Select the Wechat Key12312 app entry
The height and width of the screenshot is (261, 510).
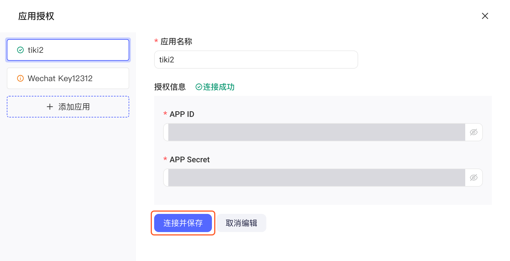pos(68,78)
